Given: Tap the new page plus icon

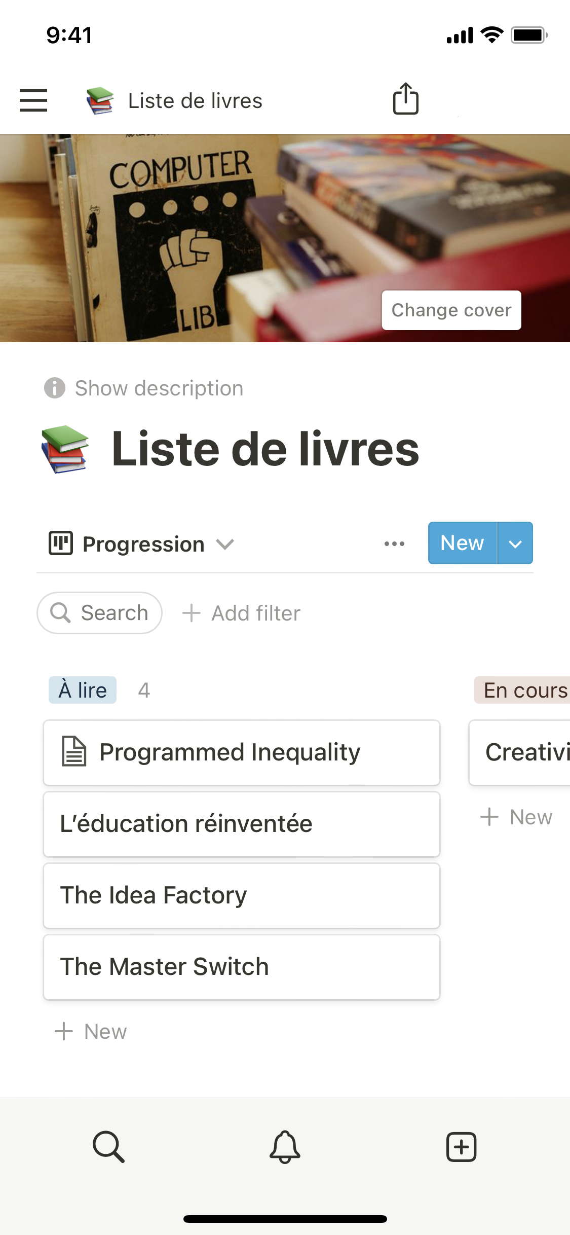Looking at the screenshot, I should [461, 1146].
